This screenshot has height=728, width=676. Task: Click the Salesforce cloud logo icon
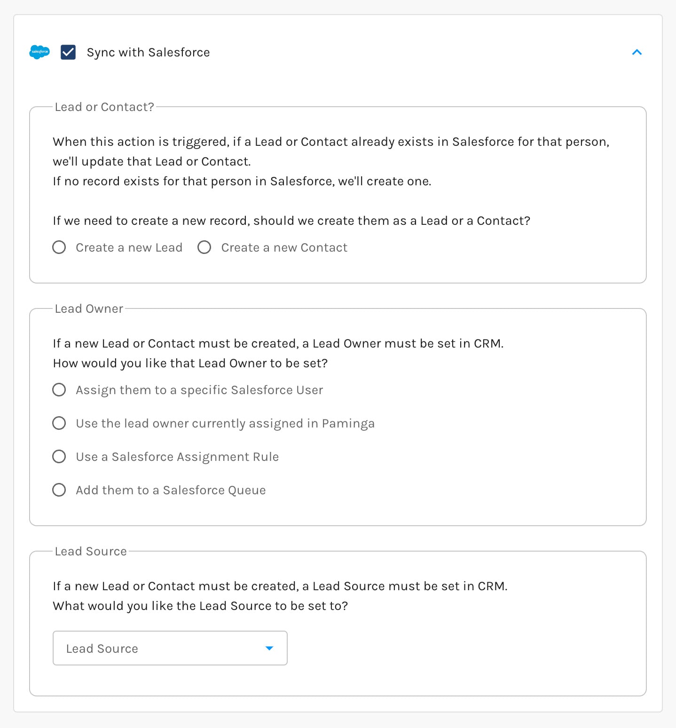[39, 52]
